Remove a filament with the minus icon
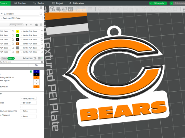185x138 pixels. (x=31, y=25)
